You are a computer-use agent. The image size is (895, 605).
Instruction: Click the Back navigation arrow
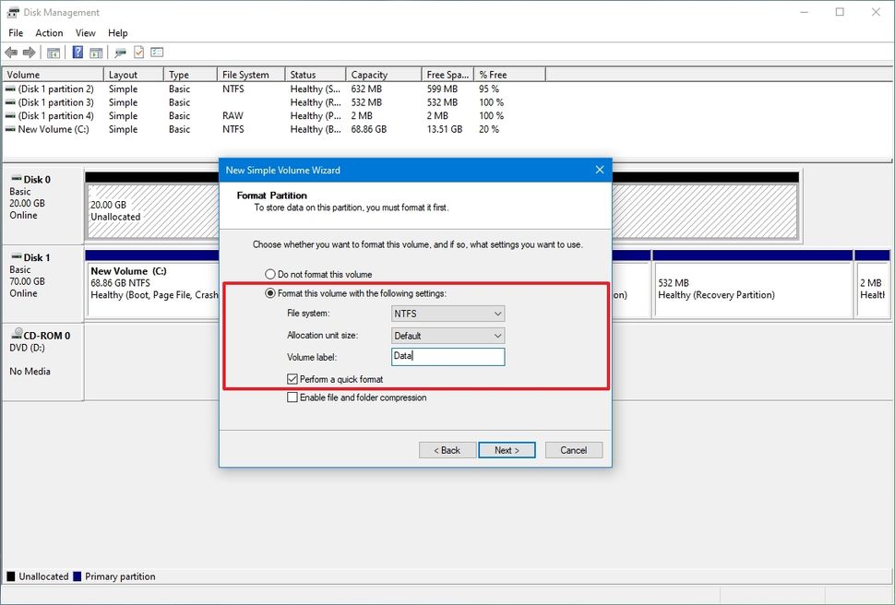(11, 52)
